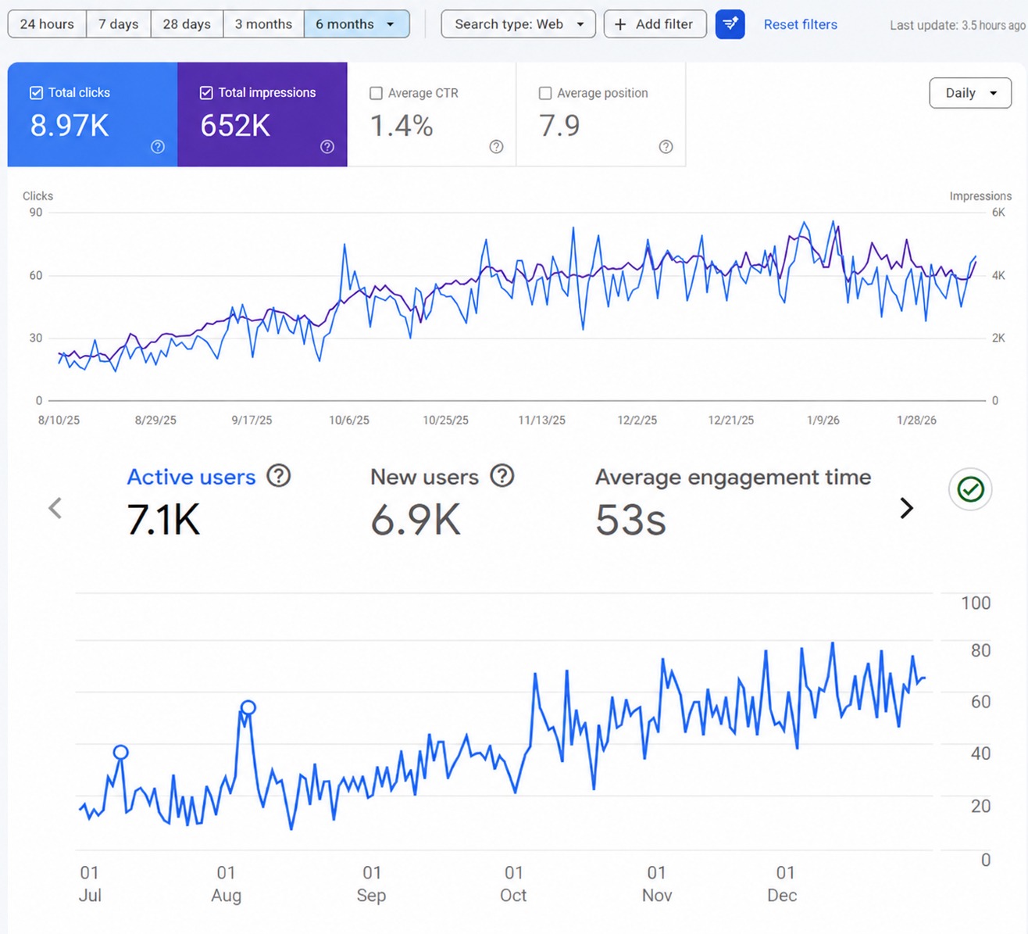Open the Daily granularity dropdown
The height and width of the screenshot is (934, 1028).
(x=970, y=93)
